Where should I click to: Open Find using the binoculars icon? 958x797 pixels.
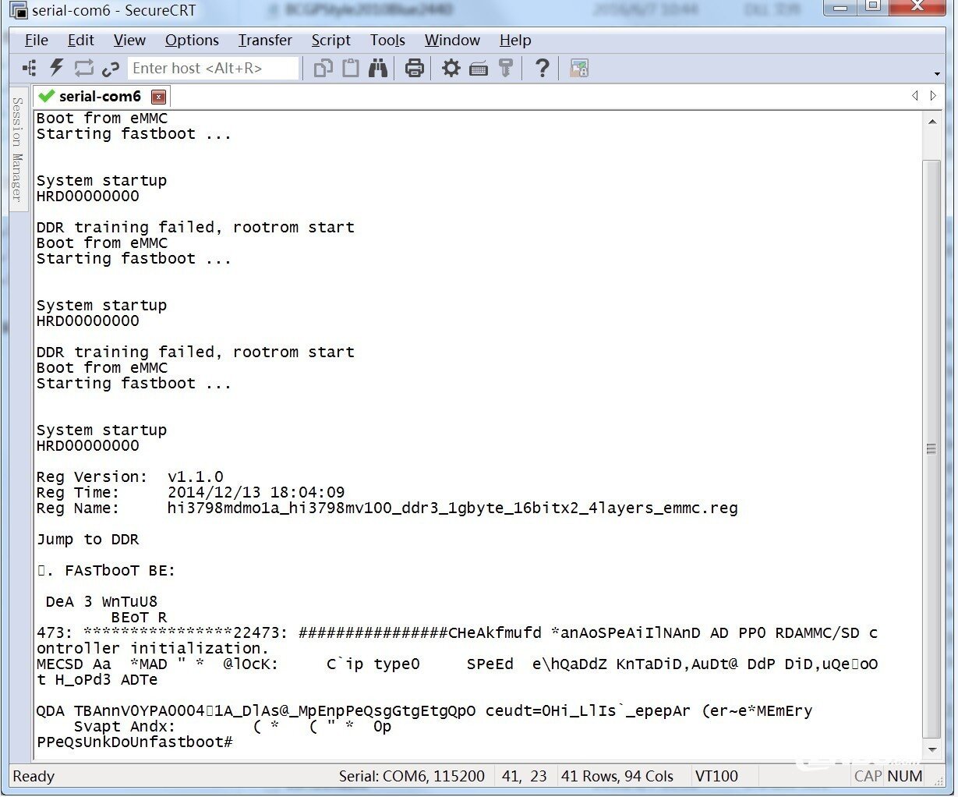click(378, 69)
